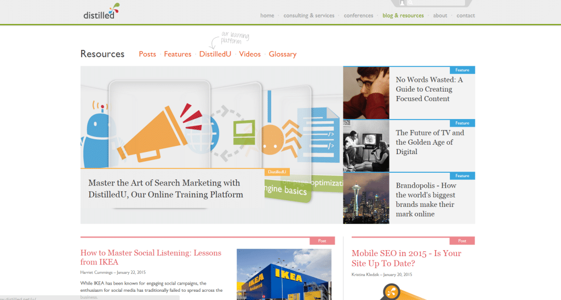Open the contact menu item

[x=466, y=15]
